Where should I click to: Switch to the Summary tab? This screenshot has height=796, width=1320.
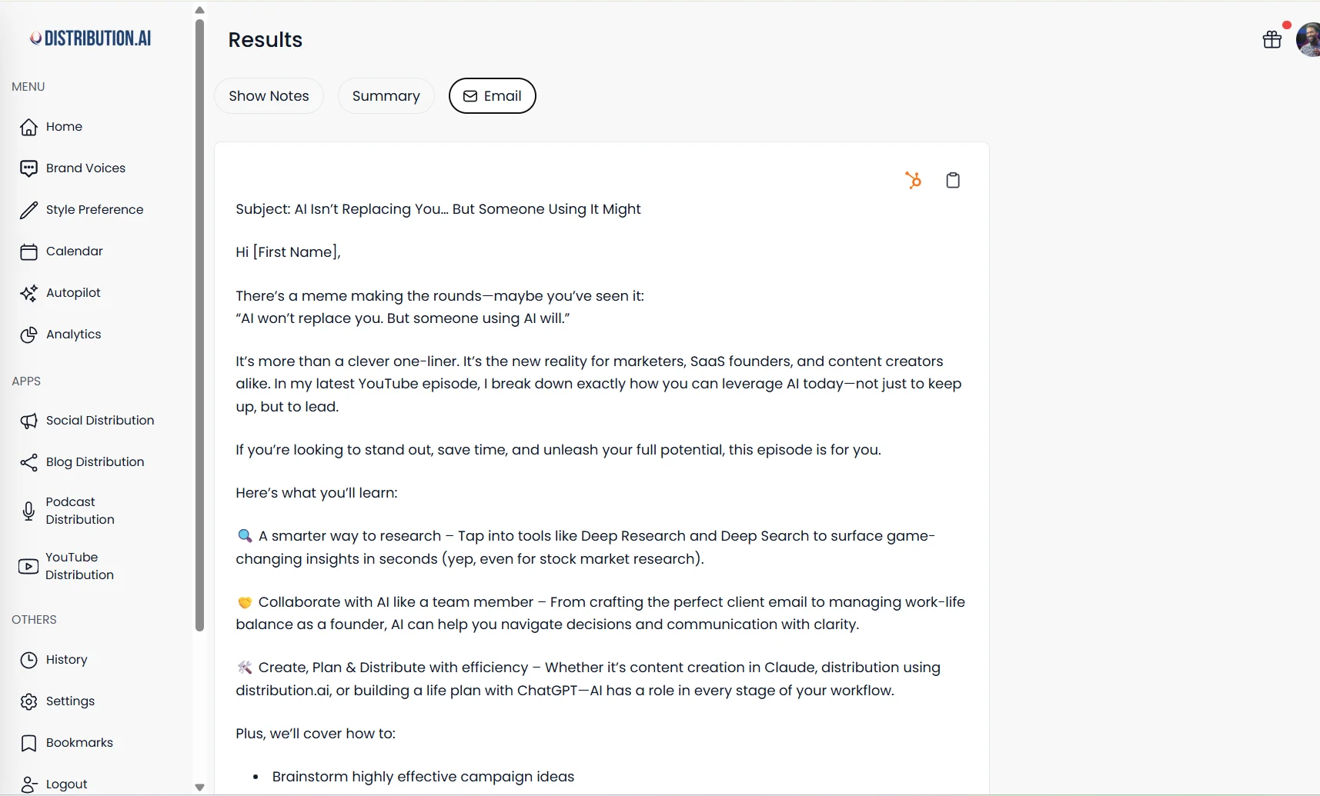pyautogui.click(x=386, y=96)
